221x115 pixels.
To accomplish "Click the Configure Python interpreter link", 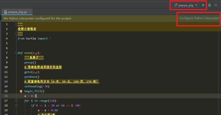I will (199, 18).
